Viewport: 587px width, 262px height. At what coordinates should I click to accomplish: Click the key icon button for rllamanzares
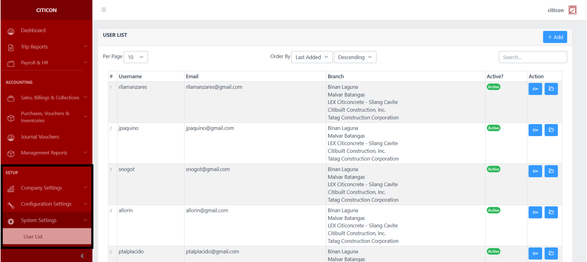pyautogui.click(x=535, y=89)
